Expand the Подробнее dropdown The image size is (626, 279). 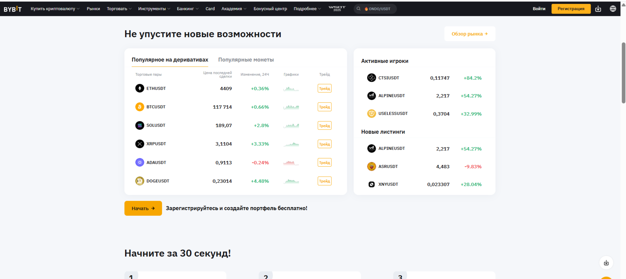point(307,9)
